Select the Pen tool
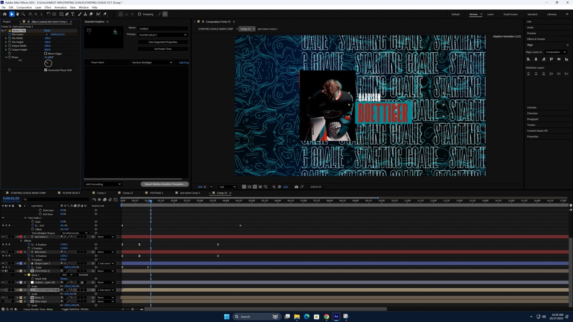573x322 pixels. click(67, 14)
